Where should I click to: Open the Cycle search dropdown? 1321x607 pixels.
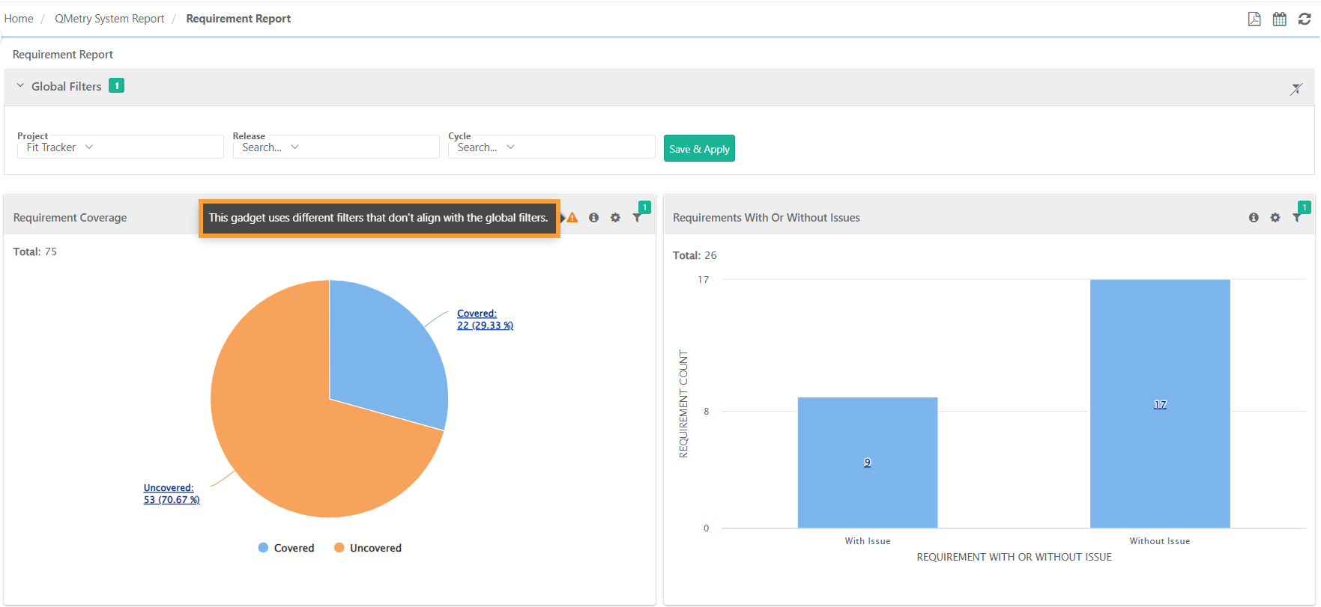tap(551, 147)
